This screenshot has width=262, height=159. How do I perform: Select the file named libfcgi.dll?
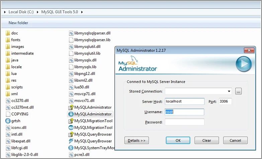point(19,148)
